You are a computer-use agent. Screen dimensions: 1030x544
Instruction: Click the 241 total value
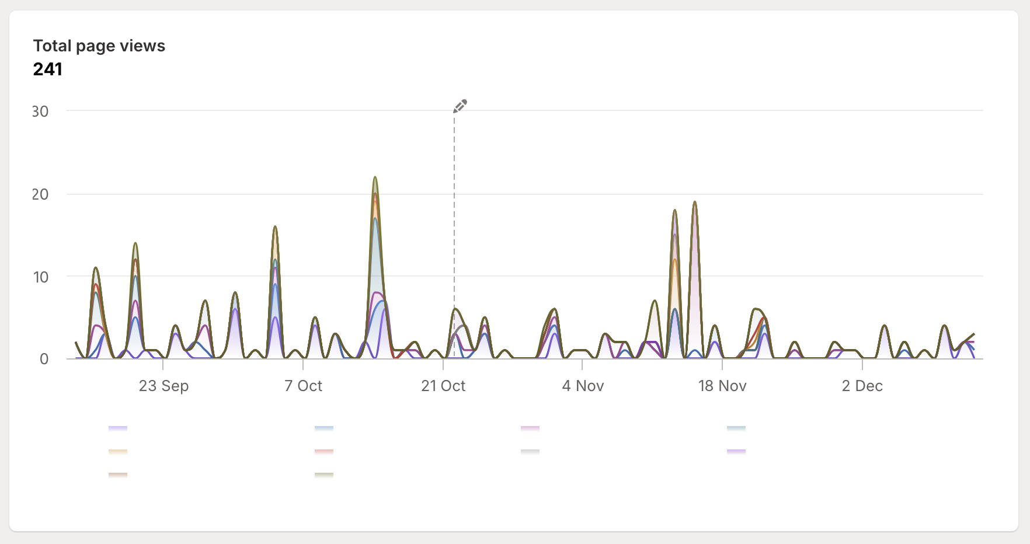(47, 69)
